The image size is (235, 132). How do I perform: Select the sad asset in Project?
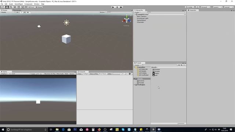(155, 75)
